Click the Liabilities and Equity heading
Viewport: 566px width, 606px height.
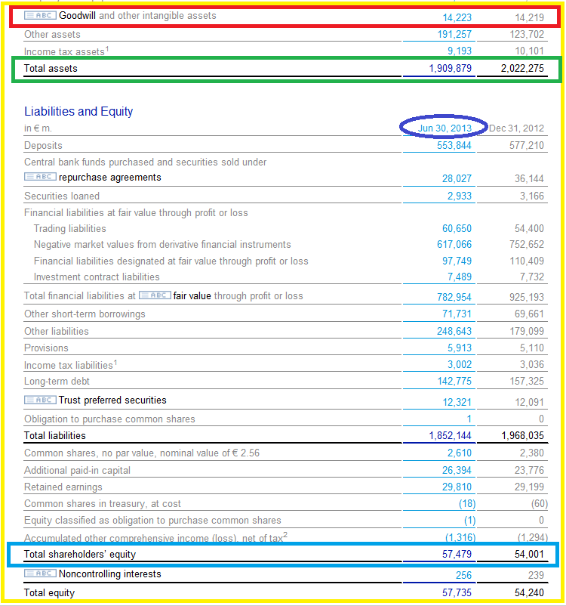tap(78, 111)
